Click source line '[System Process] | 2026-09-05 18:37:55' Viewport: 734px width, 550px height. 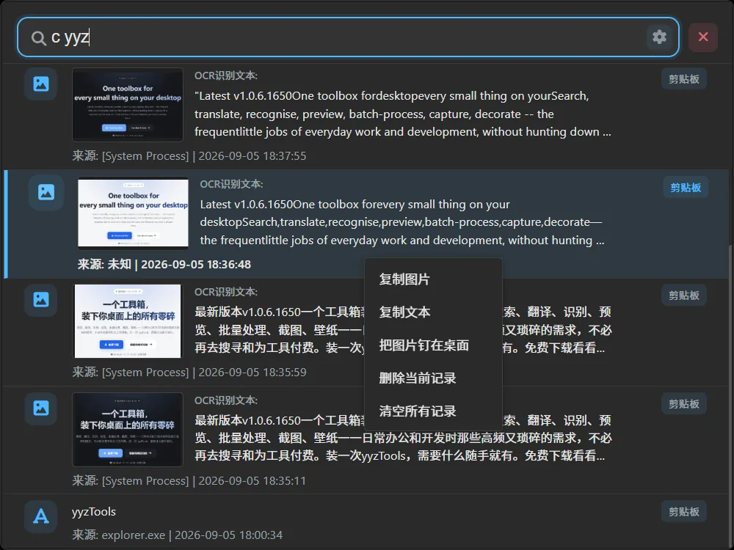189,155
